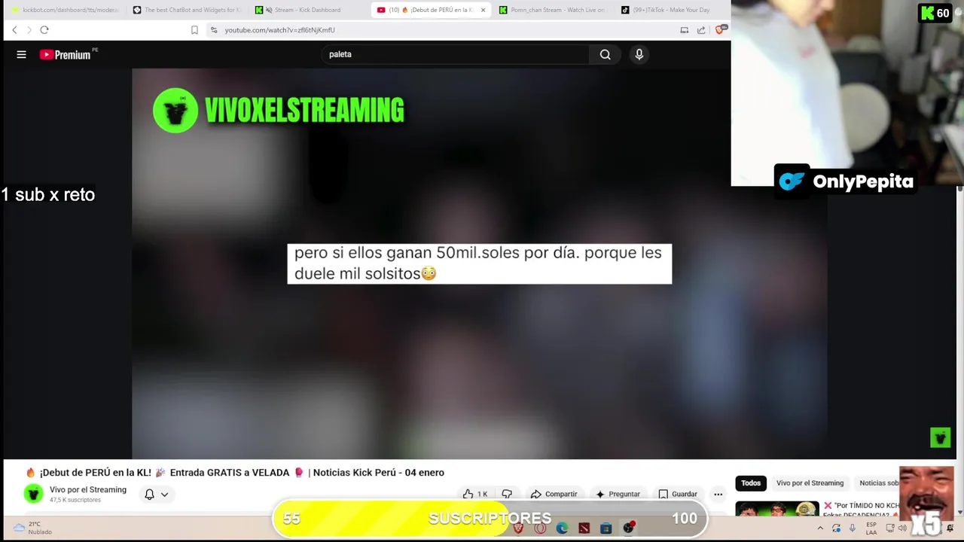Open the browser share icon
The height and width of the screenshot is (542, 964).
click(x=701, y=30)
